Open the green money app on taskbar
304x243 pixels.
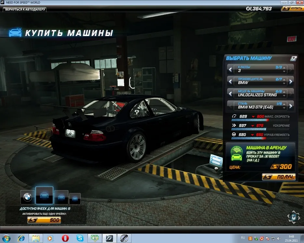click(x=95, y=238)
